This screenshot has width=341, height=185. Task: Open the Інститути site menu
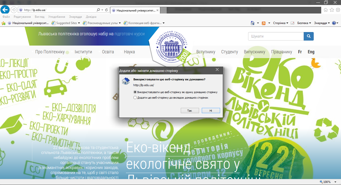point(83,52)
